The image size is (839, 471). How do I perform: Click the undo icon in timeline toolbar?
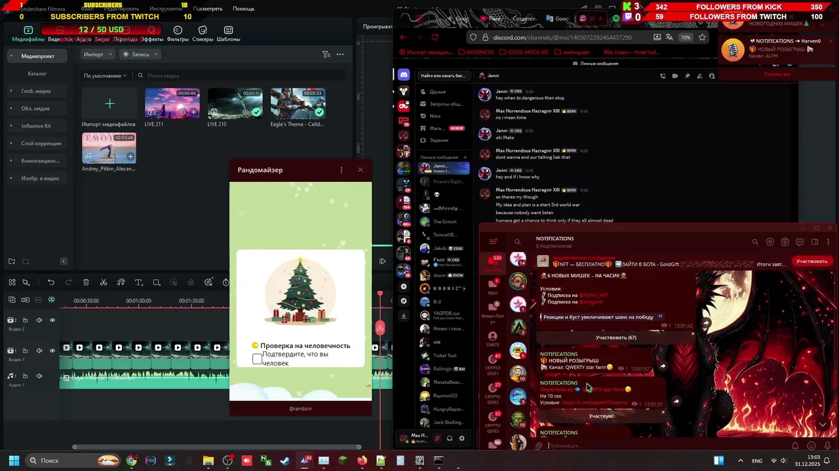pyautogui.click(x=51, y=283)
